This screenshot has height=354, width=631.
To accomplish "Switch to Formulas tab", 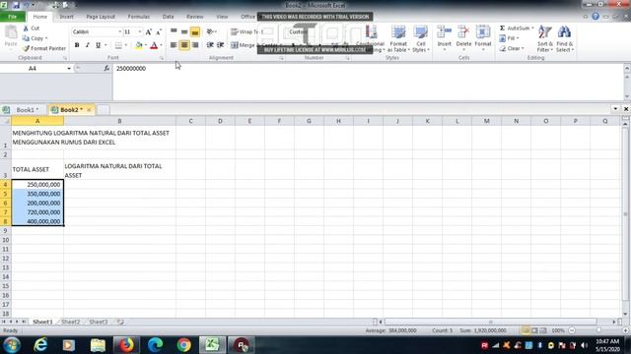I will (x=139, y=17).
